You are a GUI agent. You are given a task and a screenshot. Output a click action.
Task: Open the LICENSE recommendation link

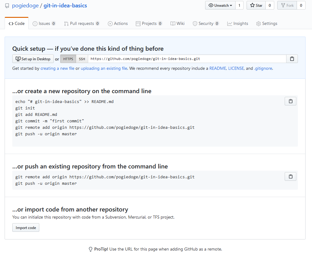(236, 68)
